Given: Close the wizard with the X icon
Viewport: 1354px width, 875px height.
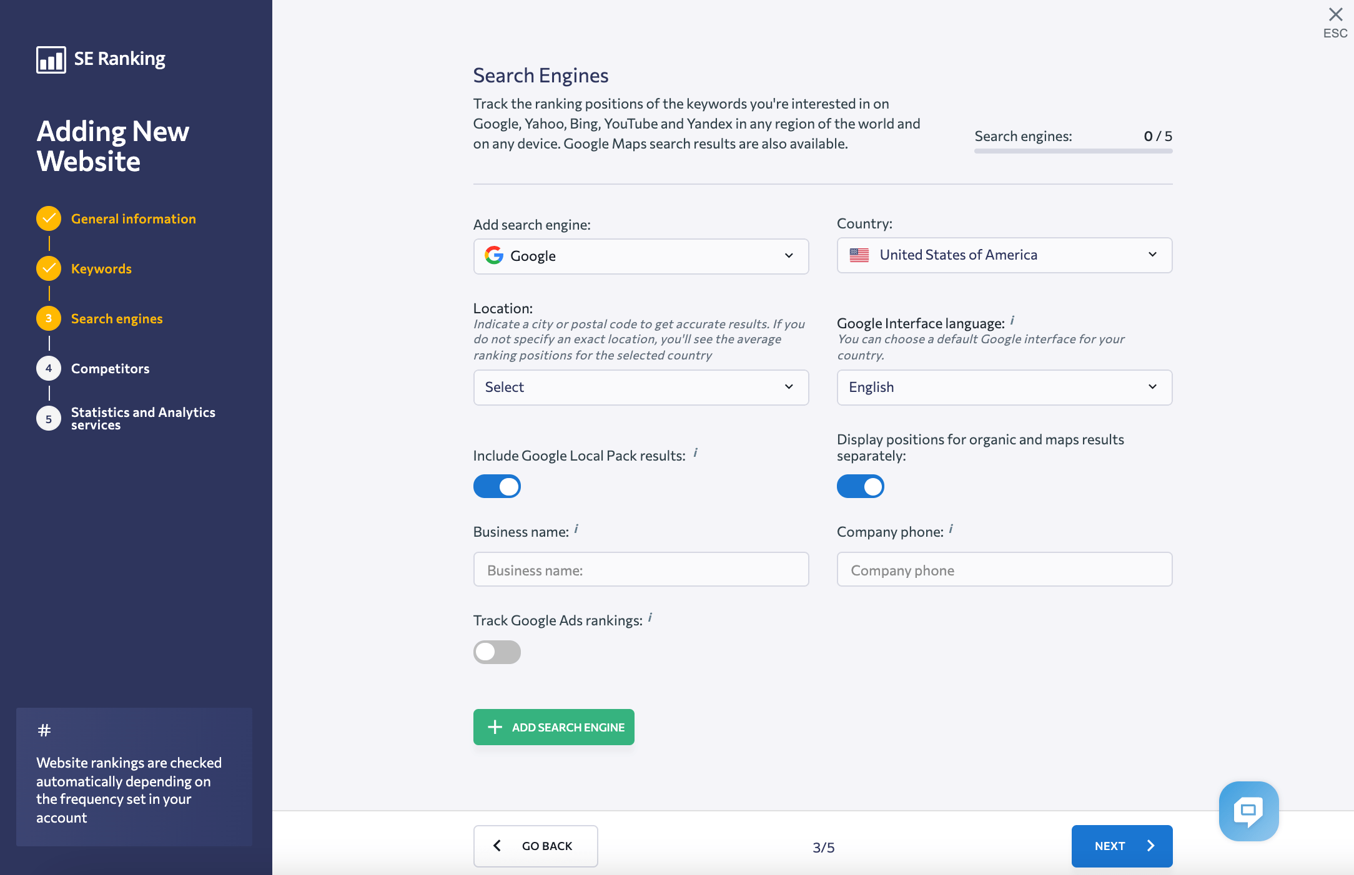Looking at the screenshot, I should [1335, 14].
